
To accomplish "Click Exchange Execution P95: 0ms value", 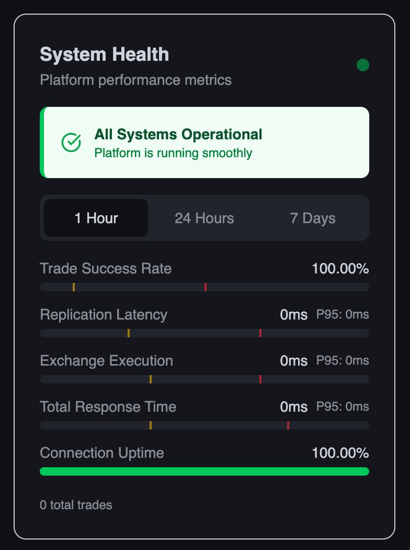I will tap(343, 360).
